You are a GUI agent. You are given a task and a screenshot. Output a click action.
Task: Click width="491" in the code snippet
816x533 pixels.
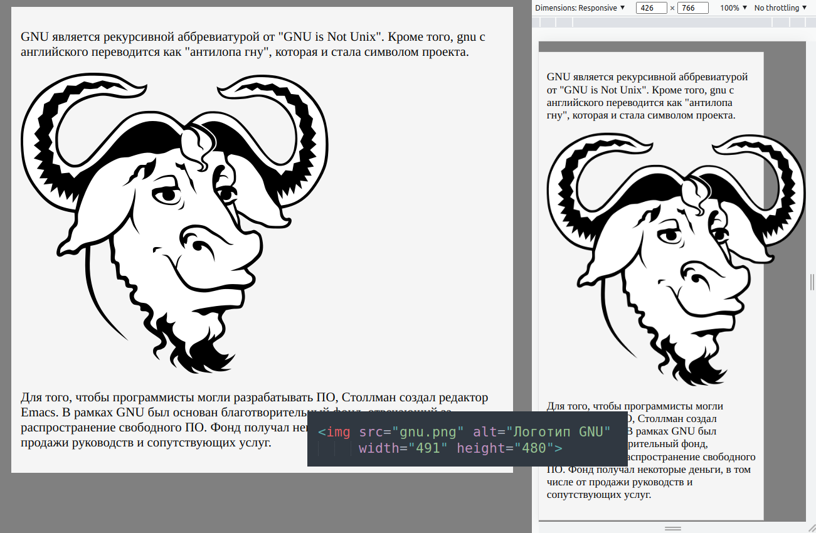coord(403,448)
